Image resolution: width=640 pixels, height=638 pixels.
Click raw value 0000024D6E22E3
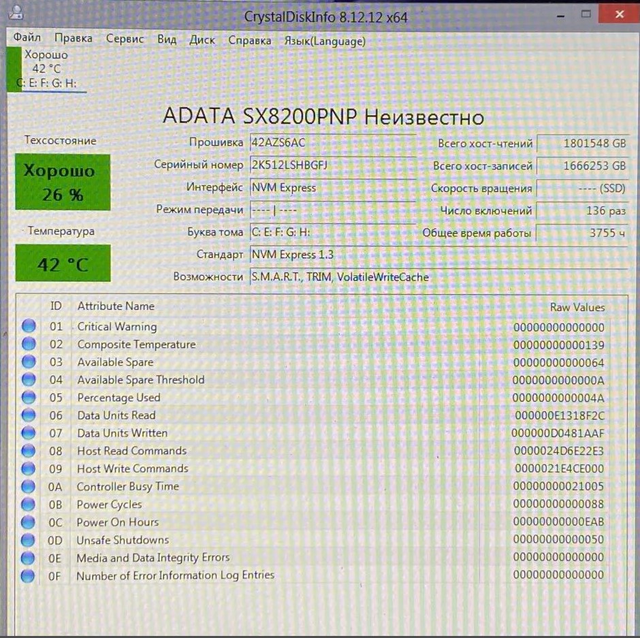coord(559,451)
